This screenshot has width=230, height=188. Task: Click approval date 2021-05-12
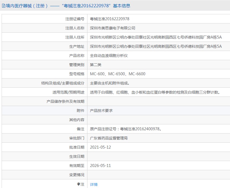(101, 147)
